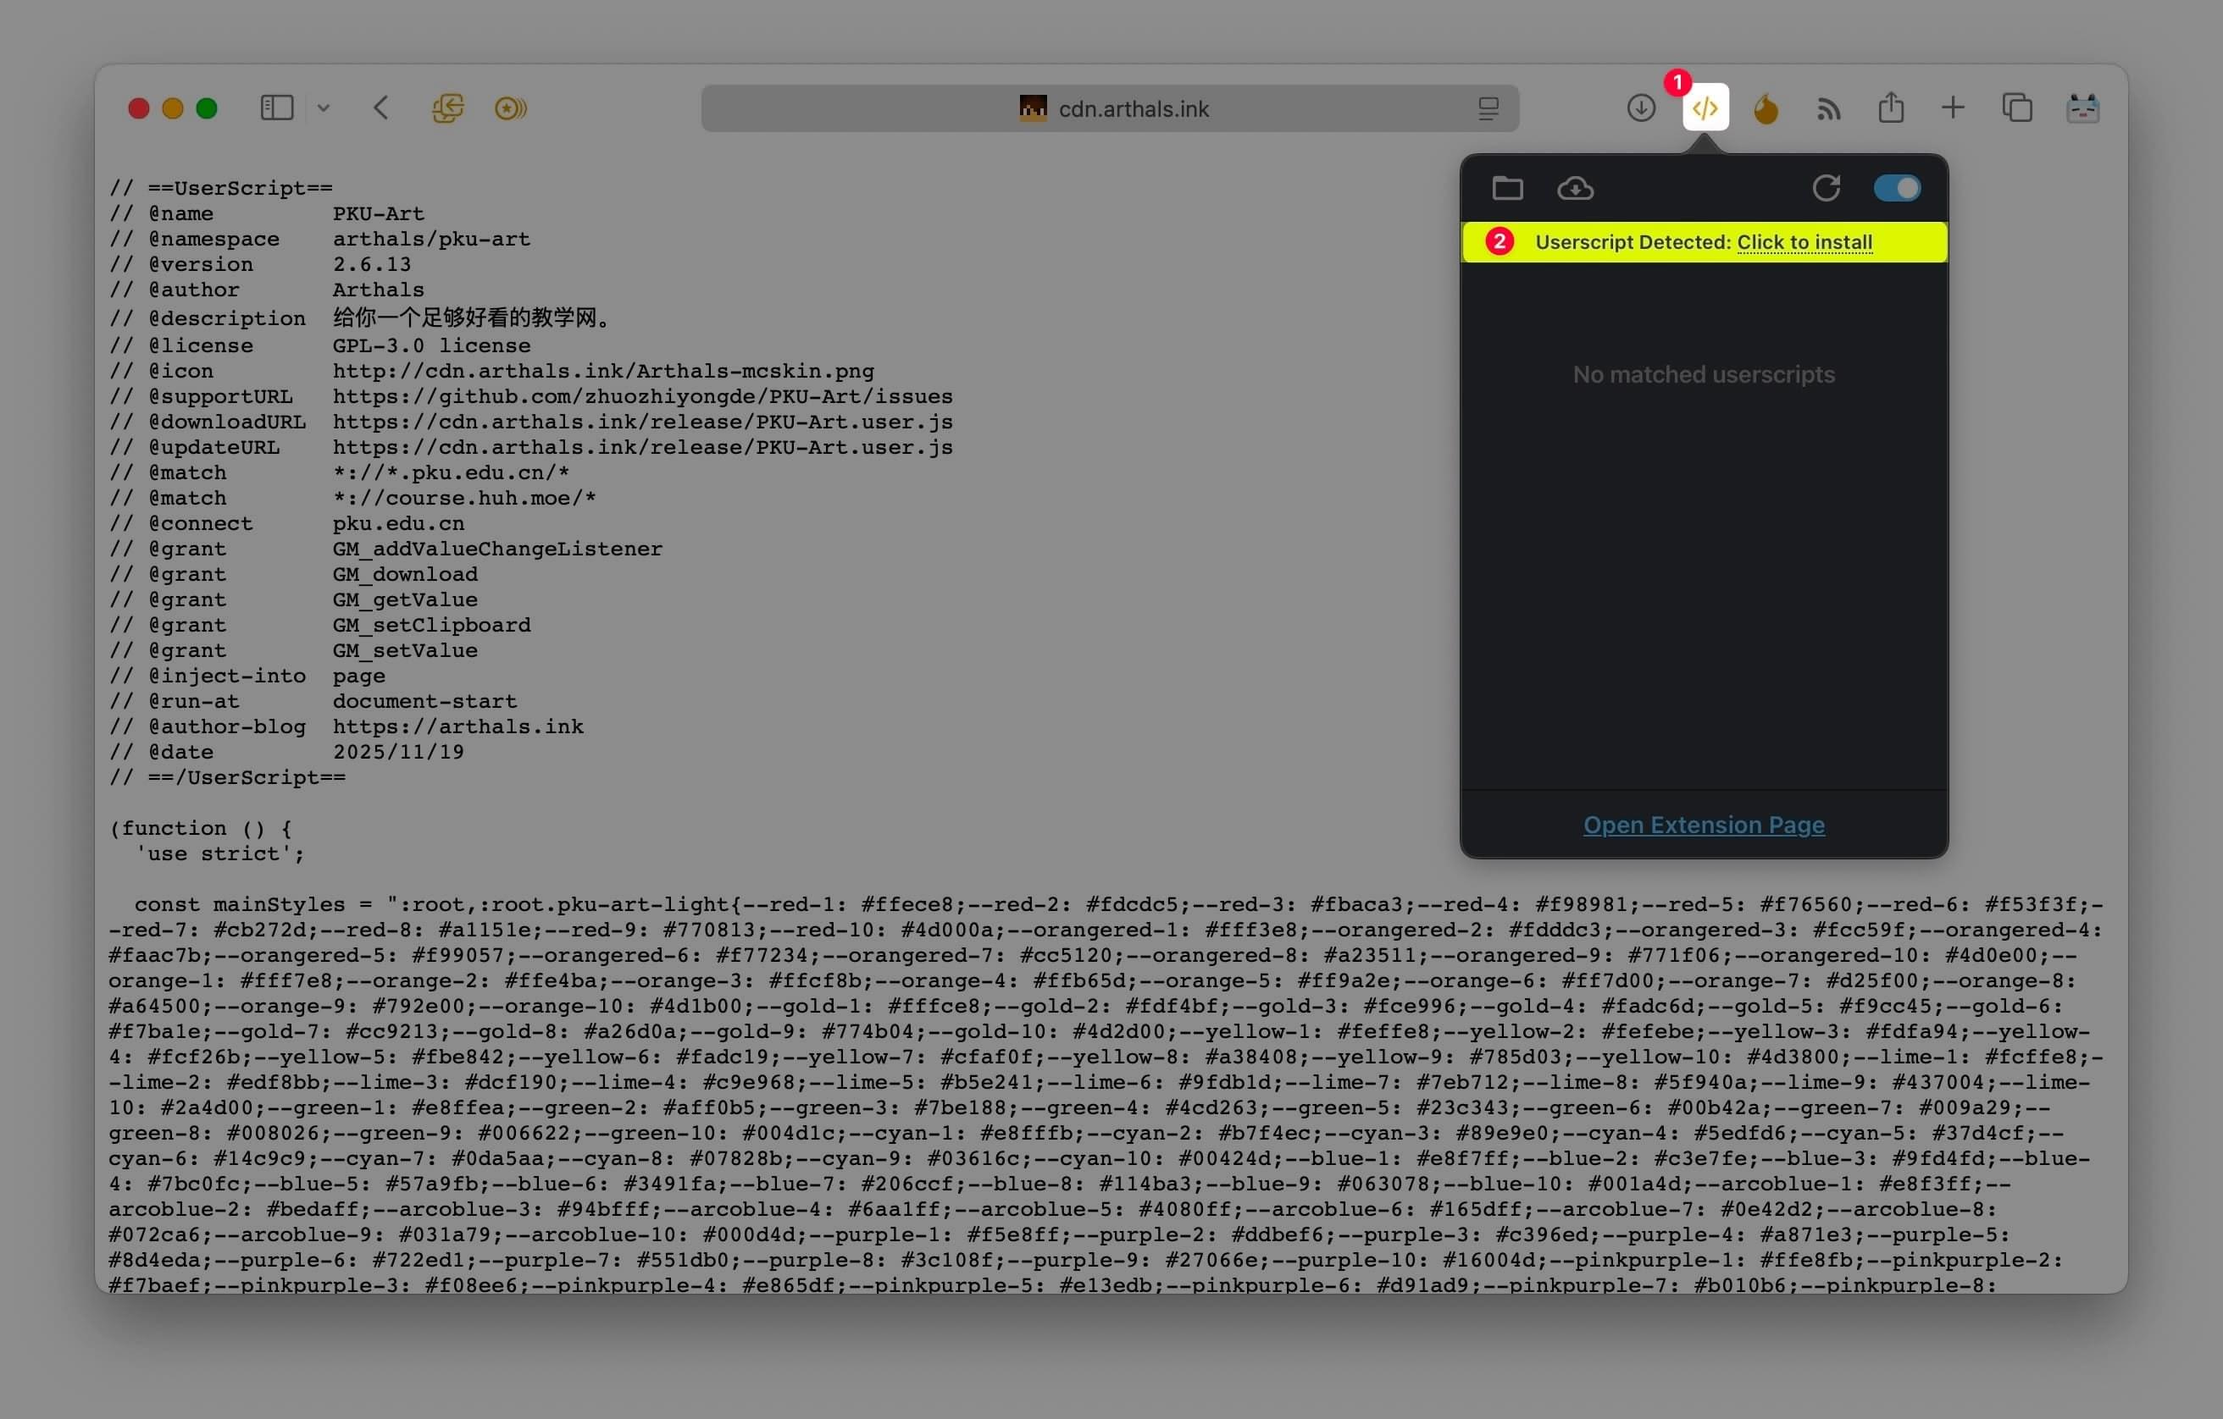The image size is (2223, 1419).
Task: Refresh the userscripts list in the popup
Action: pos(1827,187)
